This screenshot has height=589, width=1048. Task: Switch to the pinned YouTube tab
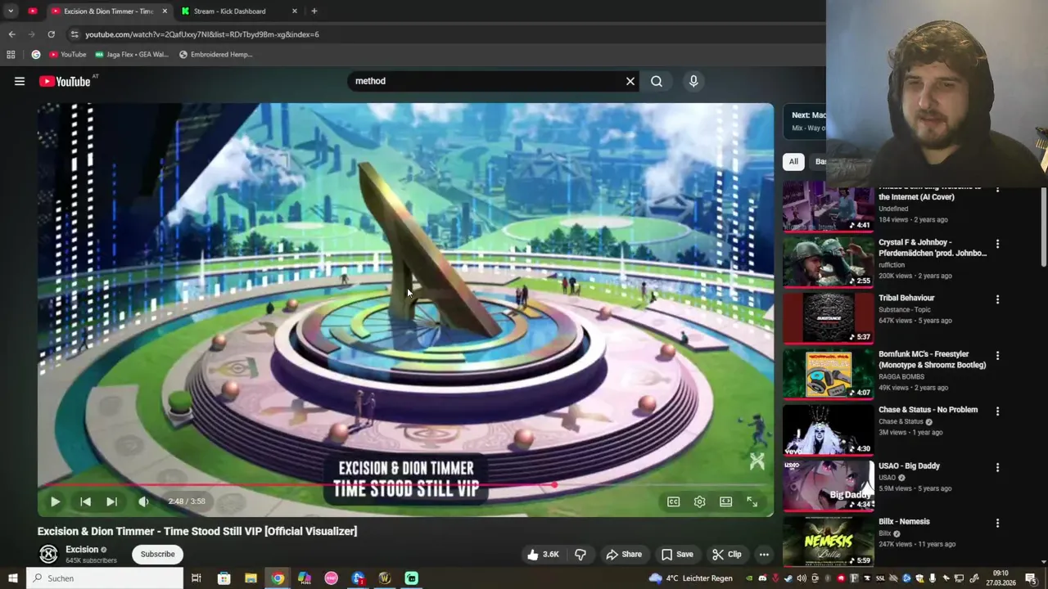[33, 11]
